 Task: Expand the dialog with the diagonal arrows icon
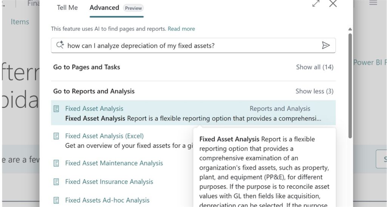(316, 3)
